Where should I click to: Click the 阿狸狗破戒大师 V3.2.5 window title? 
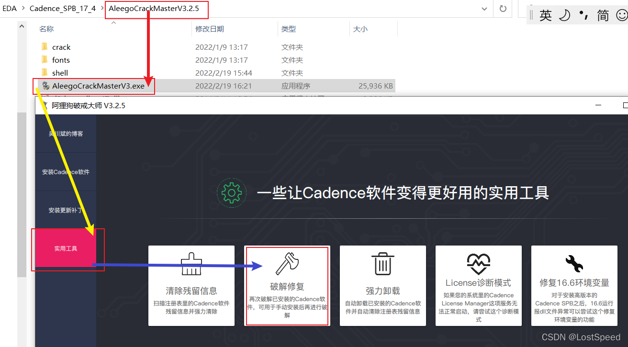pyautogui.click(x=89, y=105)
